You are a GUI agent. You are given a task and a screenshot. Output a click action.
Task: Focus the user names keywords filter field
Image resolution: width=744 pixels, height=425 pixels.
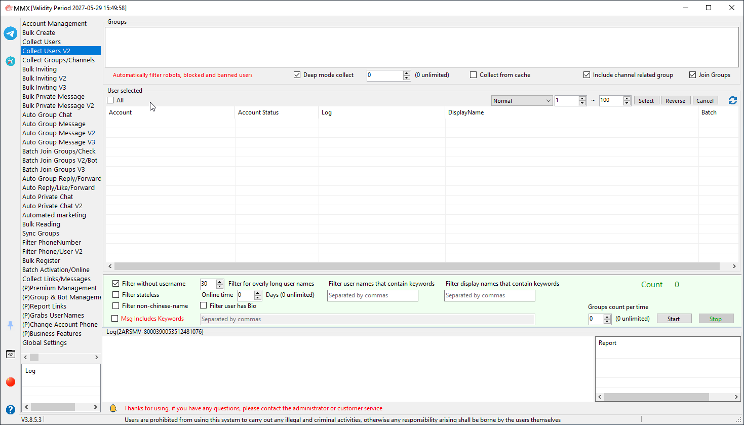[373, 295]
